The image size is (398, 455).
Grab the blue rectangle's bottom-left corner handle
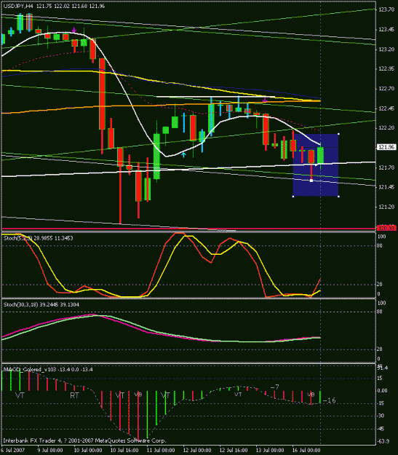(x=293, y=197)
